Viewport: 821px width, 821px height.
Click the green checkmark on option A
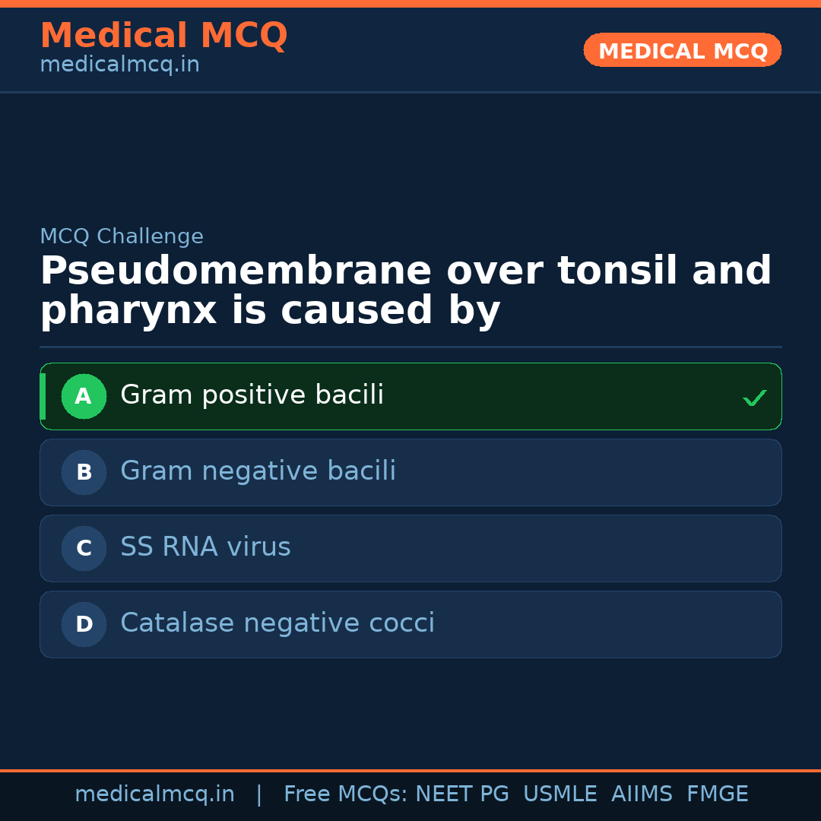(x=754, y=398)
